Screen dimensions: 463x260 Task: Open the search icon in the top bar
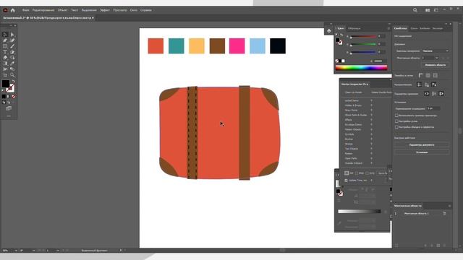415,10
